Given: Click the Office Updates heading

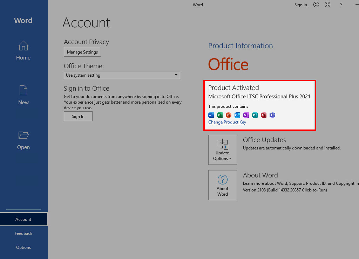Looking at the screenshot, I should 264,140.
